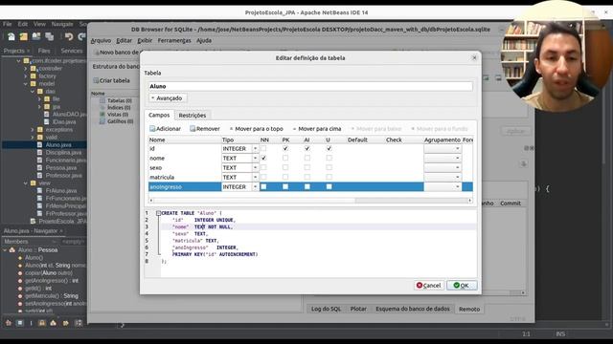Open the Log do SQL tab
This screenshot has width=613, height=344.
coord(326,309)
